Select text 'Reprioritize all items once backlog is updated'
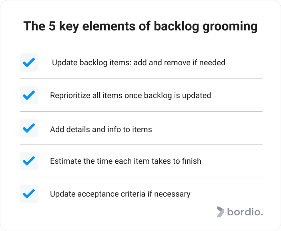281x231 pixels. pos(130,96)
